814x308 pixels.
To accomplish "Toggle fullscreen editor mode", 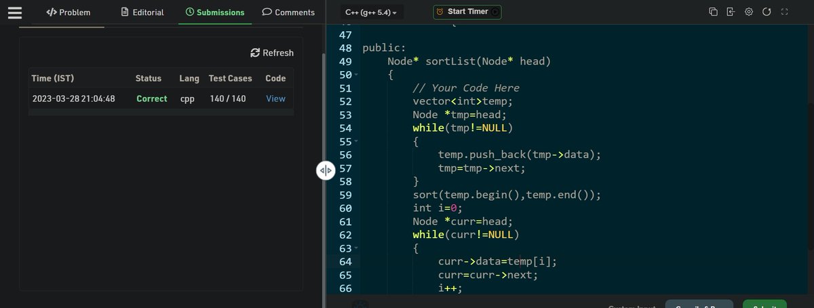I will click(x=785, y=12).
